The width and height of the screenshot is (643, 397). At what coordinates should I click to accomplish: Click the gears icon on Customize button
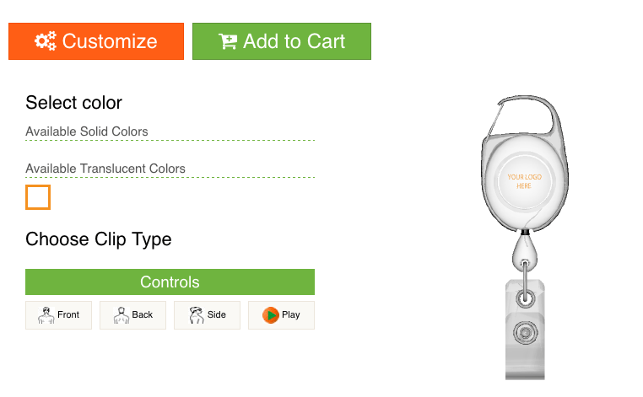click(46, 41)
